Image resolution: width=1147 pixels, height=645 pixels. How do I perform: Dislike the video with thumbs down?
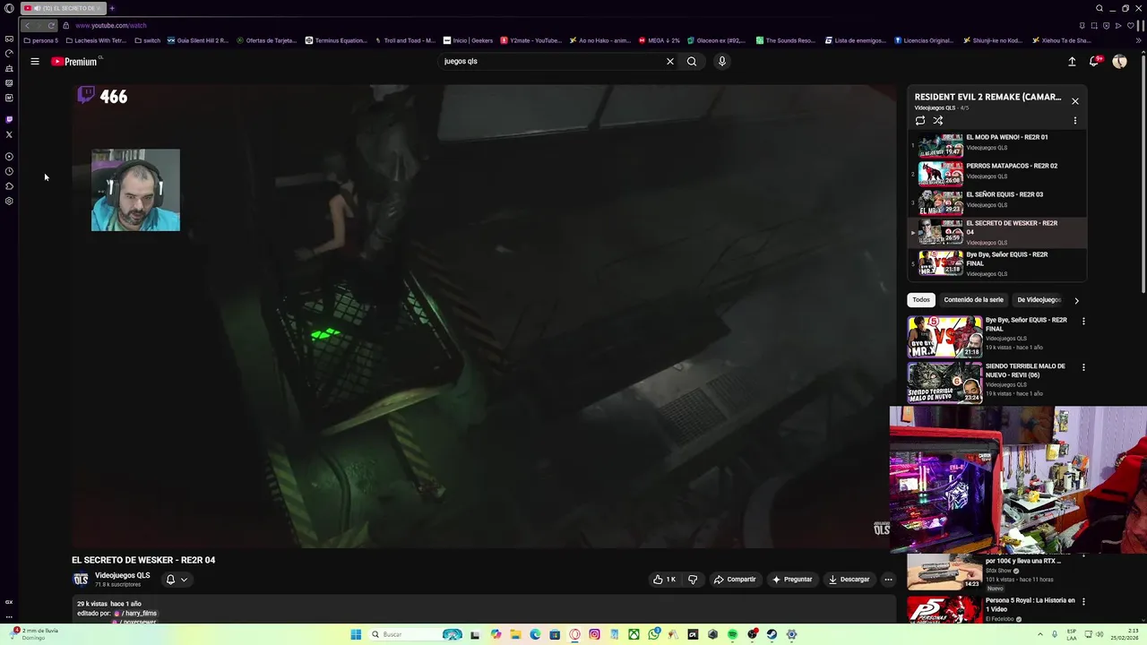(693, 580)
